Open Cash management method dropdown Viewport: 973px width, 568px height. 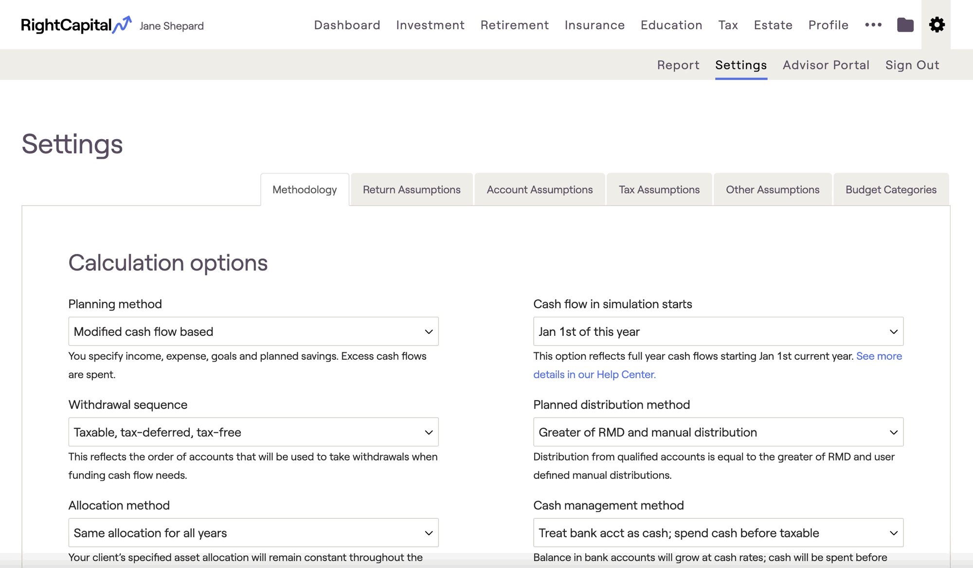(x=718, y=533)
